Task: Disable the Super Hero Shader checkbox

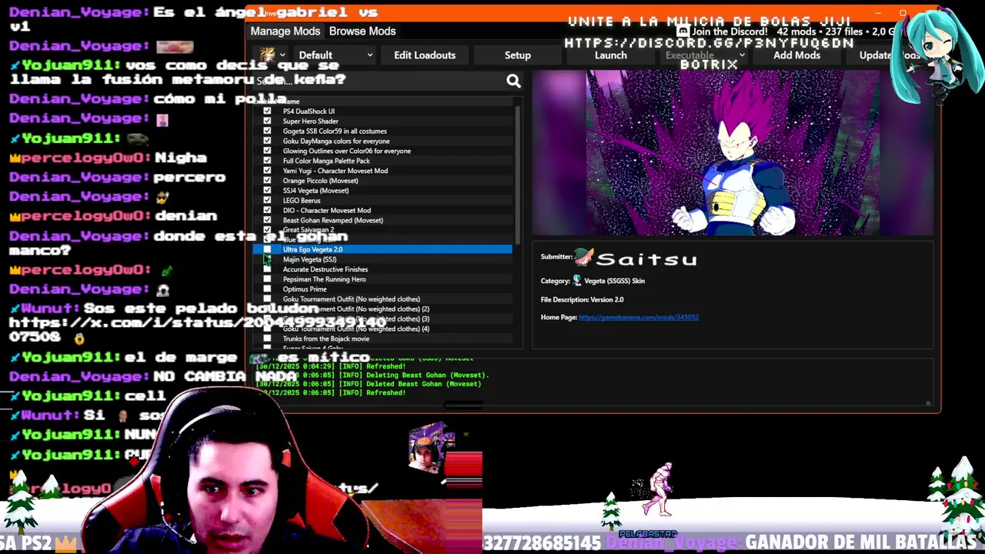Action: click(267, 122)
